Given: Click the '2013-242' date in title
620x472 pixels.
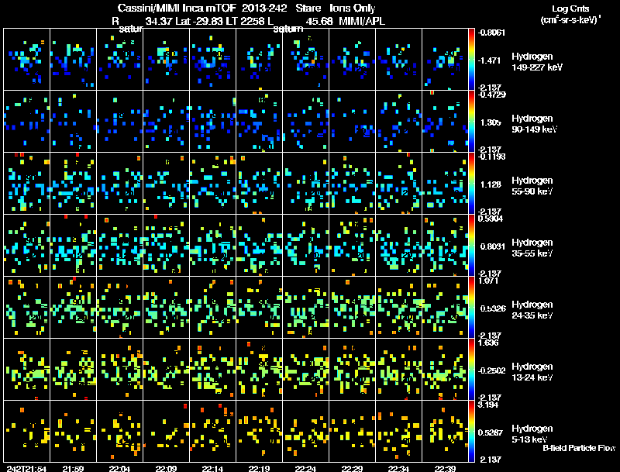Looking at the screenshot, I should click(x=264, y=8).
